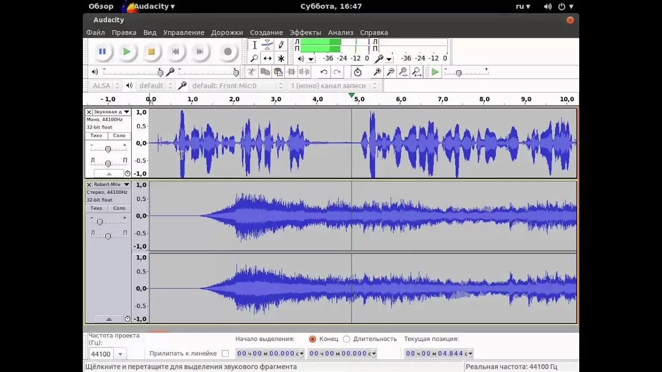The image size is (662, 372).
Task: Start playback with the green Play button
Action: pos(127,51)
